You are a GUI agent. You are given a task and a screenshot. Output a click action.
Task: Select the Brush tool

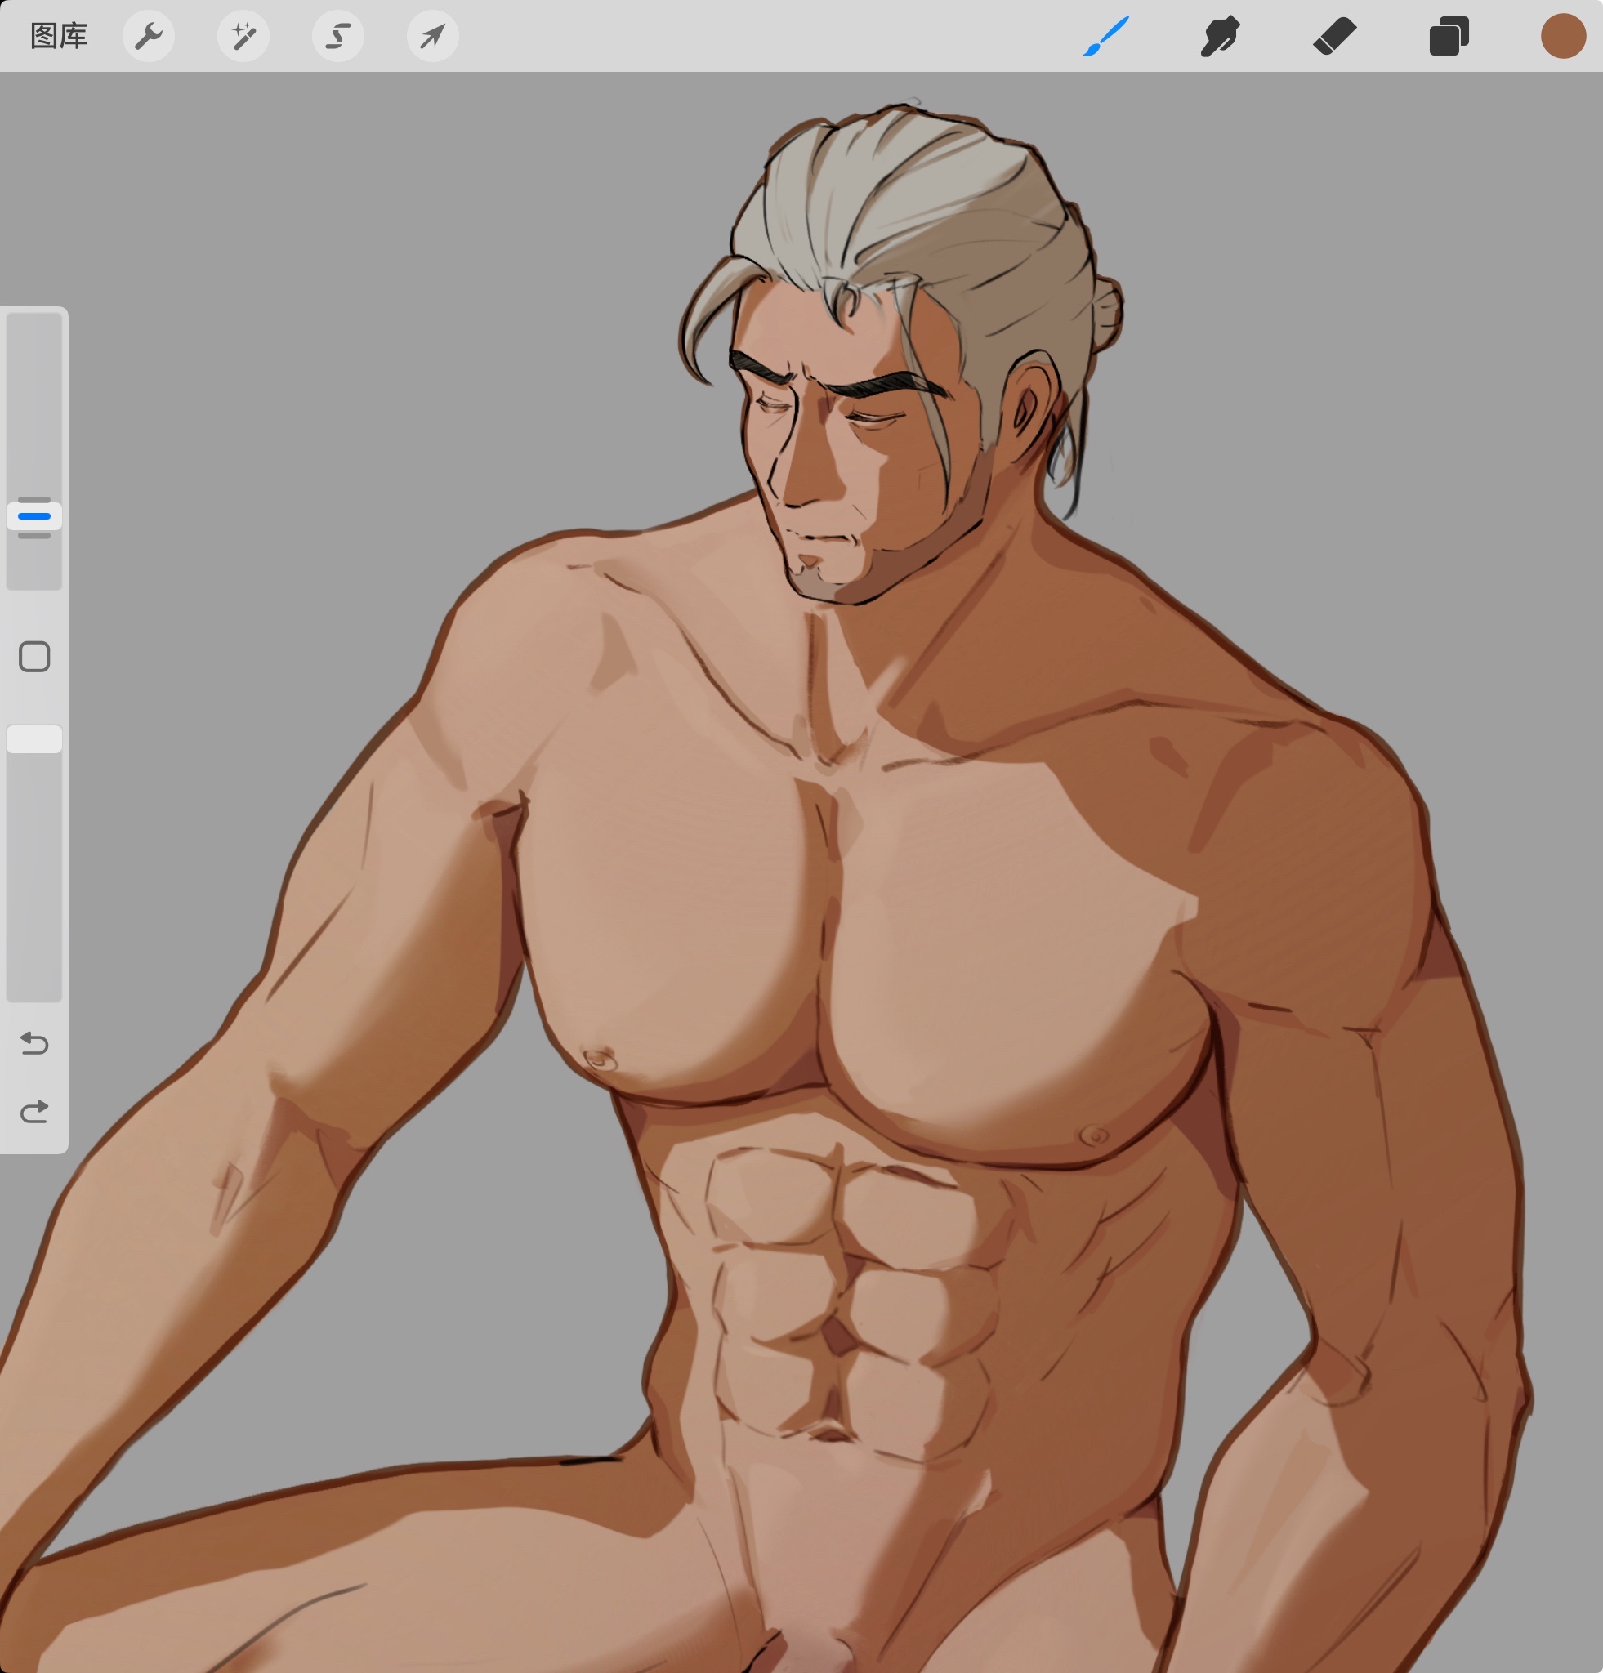click(1106, 36)
